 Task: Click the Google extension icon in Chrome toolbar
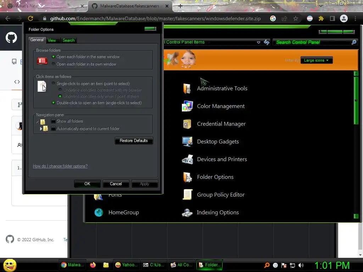pos(273,18)
